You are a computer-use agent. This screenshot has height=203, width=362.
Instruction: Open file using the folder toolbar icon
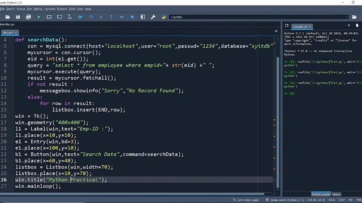[7, 17]
